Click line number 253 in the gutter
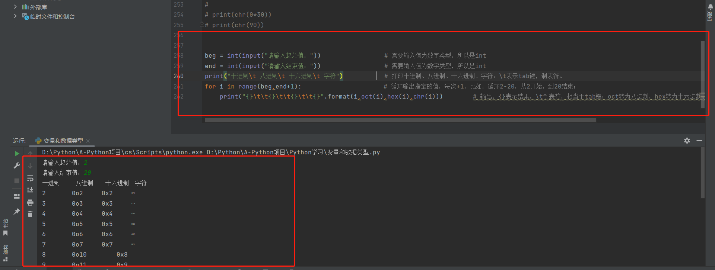715x270 pixels. point(179,4)
